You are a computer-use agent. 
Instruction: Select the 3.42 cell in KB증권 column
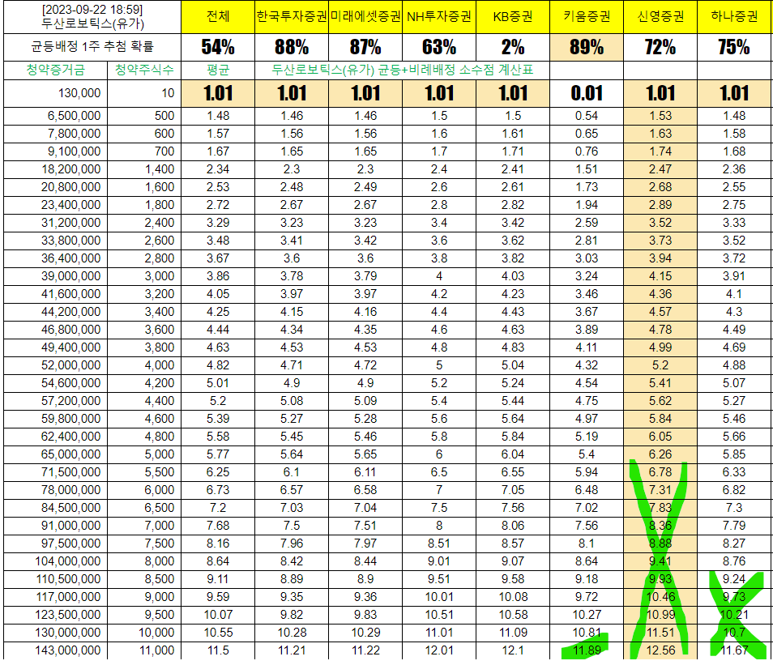point(513,223)
